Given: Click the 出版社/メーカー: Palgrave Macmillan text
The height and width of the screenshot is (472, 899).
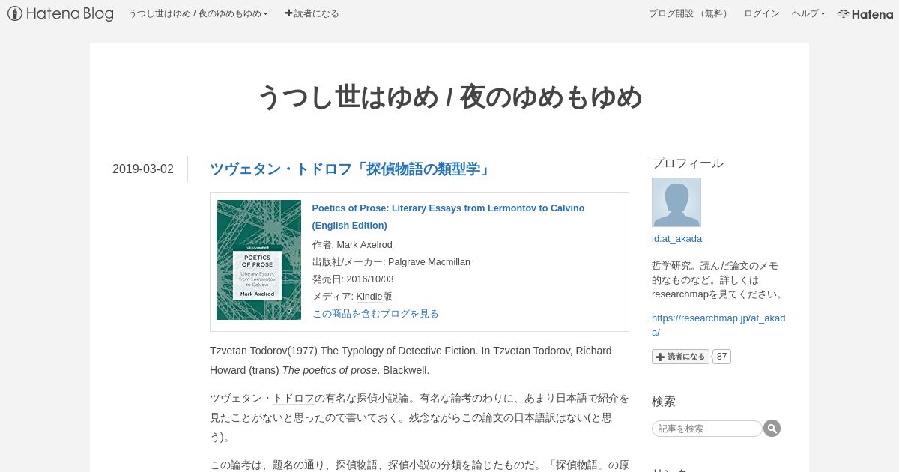Looking at the screenshot, I should point(391,262).
